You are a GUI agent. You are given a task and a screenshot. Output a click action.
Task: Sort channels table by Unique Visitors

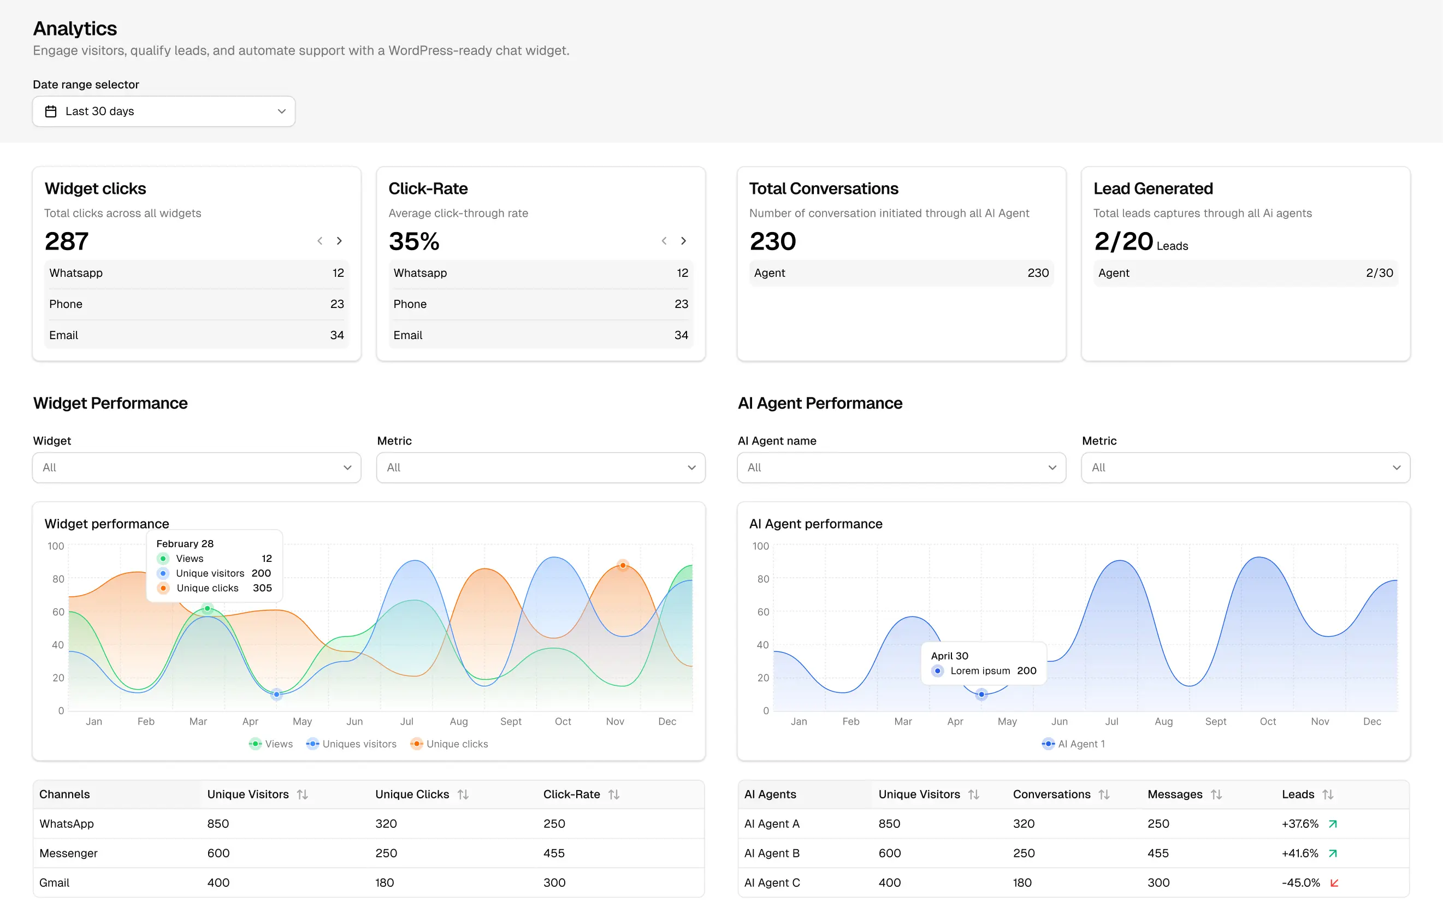click(x=303, y=795)
